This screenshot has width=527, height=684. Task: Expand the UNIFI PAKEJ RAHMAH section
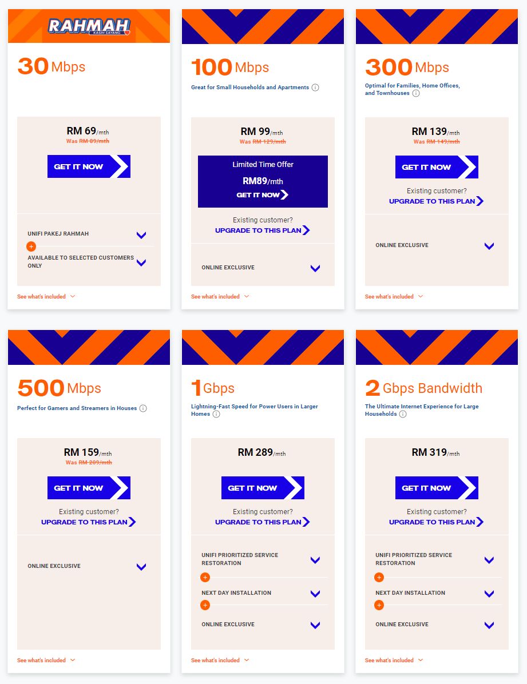pos(141,235)
